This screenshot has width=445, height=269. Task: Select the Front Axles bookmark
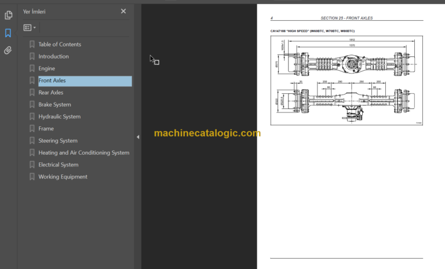[x=85, y=81]
